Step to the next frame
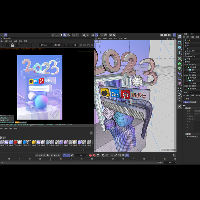Screen dimensions: 200x200 (x=52, y=155)
